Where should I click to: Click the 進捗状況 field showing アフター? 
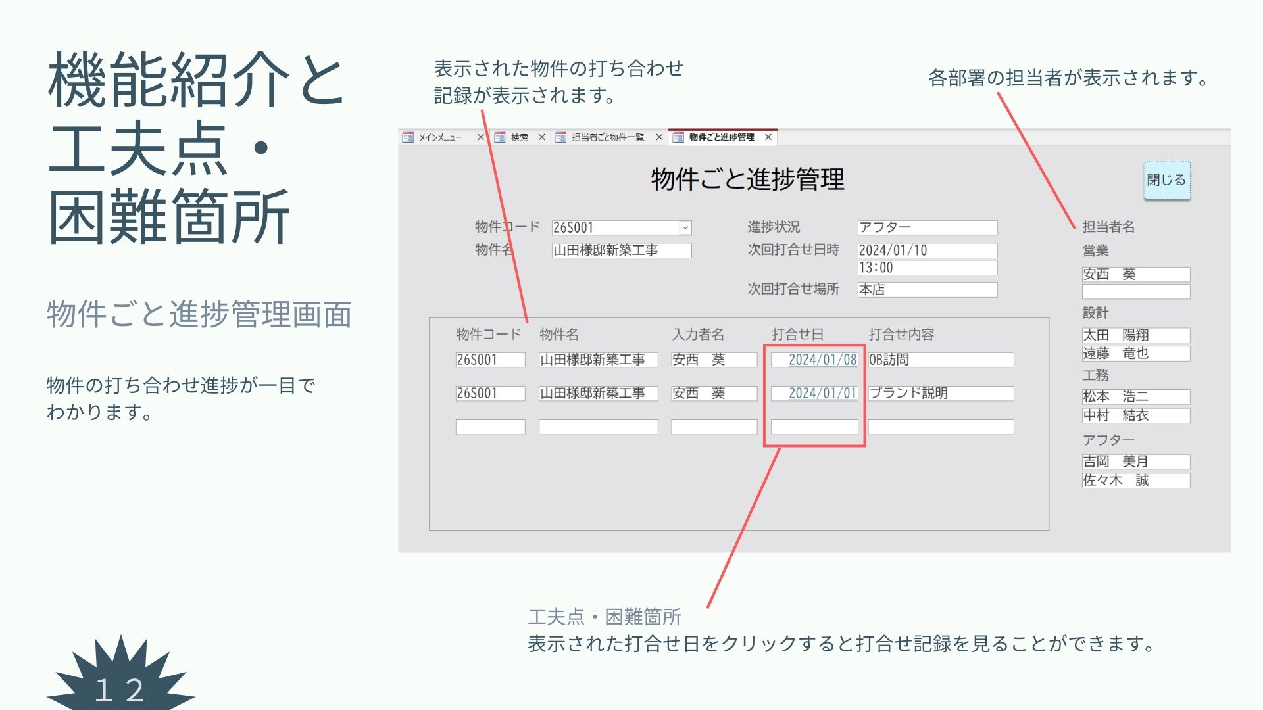927,227
